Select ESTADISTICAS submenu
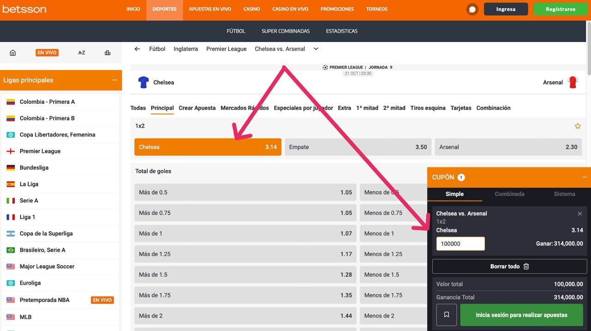Image resolution: width=591 pixels, height=331 pixels. (x=342, y=31)
